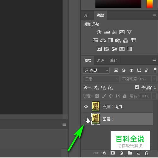
Task: Add a Black & White adjustment
Action: (111, 40)
